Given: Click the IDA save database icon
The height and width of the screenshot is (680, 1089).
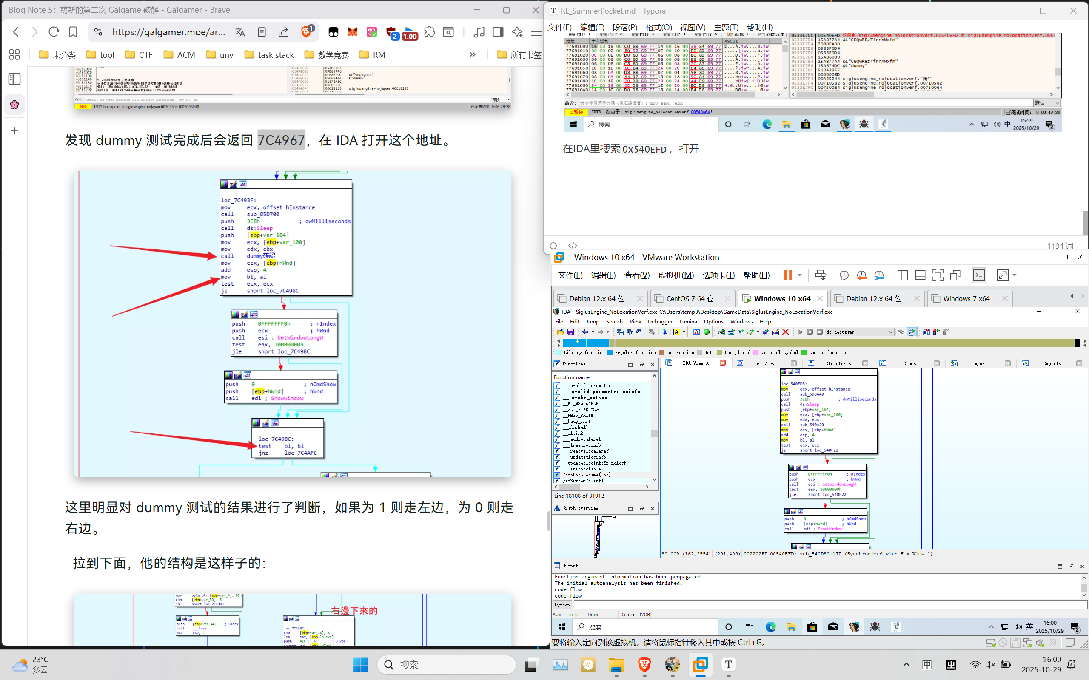Looking at the screenshot, I should [x=570, y=332].
